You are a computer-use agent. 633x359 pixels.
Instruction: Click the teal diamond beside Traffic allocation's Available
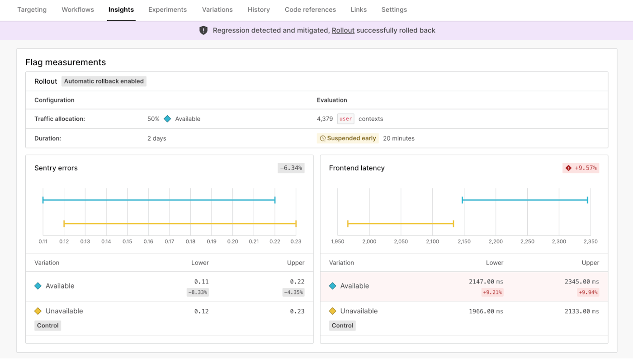tap(167, 119)
